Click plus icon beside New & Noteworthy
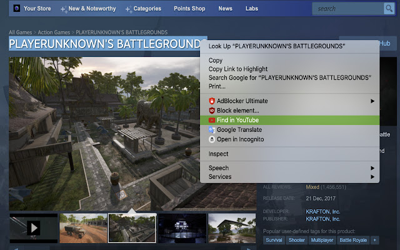The width and height of the screenshot is (400, 250). 64,10
